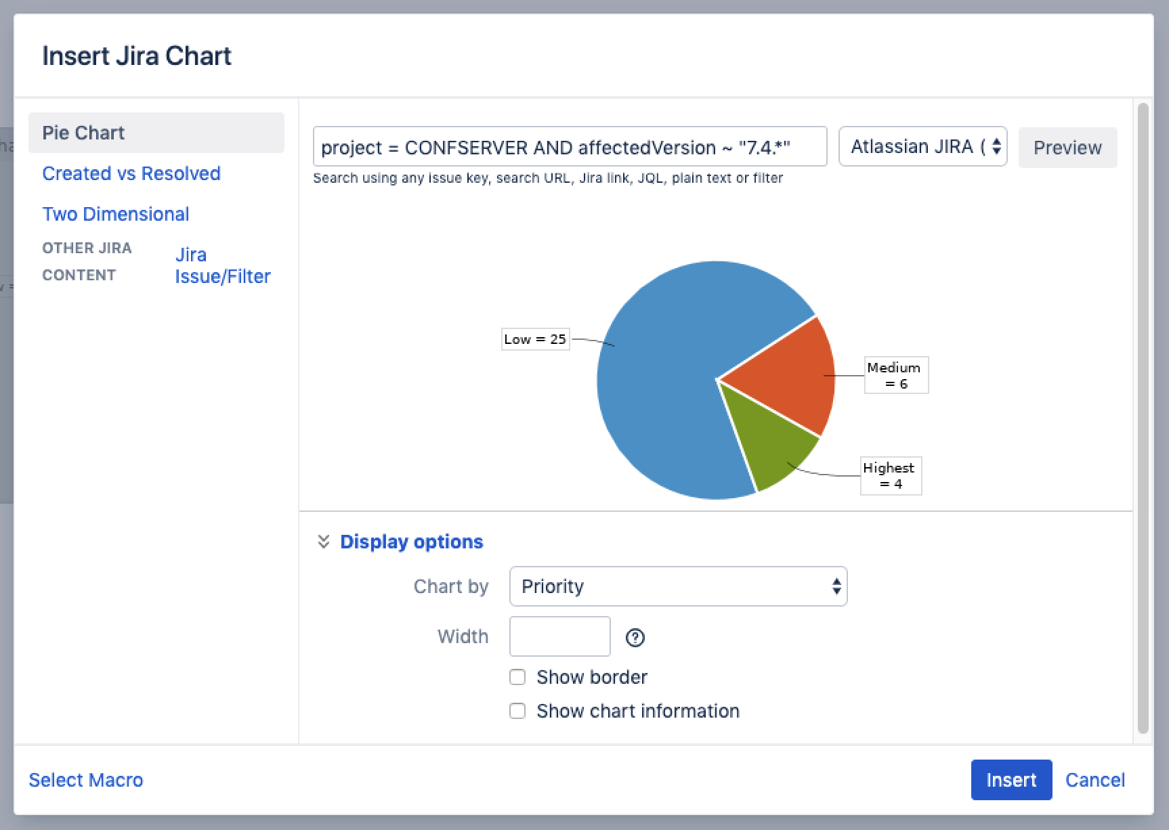1169x830 pixels.
Task: Tick the Show chart information checkbox
Action: [x=517, y=711]
